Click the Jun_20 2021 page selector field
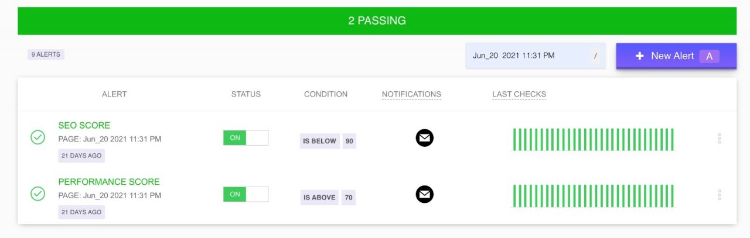 [x=536, y=56]
